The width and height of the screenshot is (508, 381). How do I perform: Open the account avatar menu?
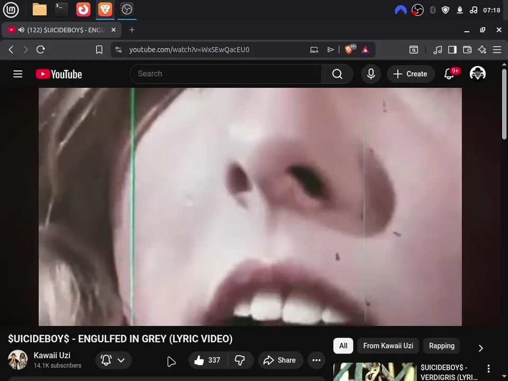point(477,74)
